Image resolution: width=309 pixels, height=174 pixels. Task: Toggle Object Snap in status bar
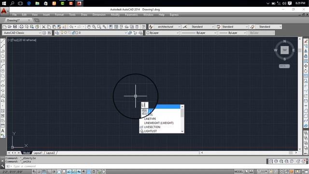point(59,172)
